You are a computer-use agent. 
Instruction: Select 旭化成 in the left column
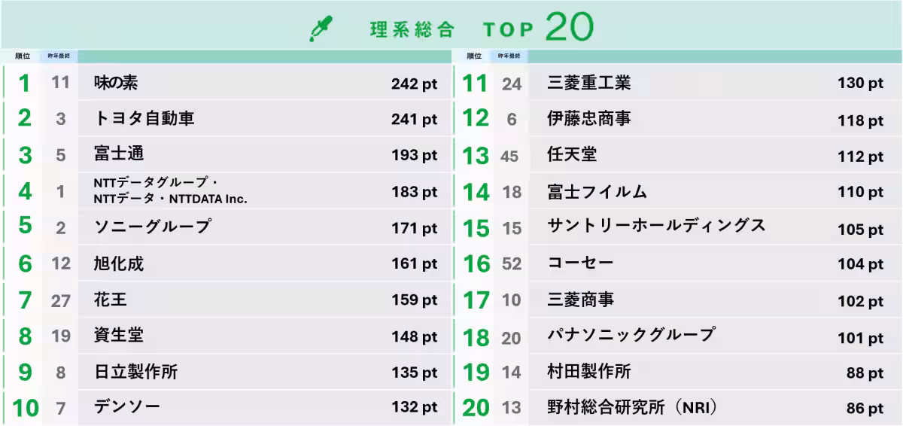pyautogui.click(x=119, y=263)
